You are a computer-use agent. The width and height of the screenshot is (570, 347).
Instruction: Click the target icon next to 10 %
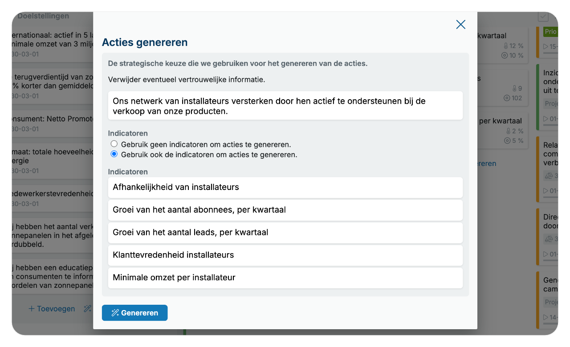(x=505, y=56)
